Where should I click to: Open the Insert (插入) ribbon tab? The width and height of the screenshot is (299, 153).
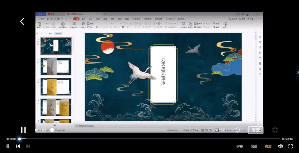[83, 19]
